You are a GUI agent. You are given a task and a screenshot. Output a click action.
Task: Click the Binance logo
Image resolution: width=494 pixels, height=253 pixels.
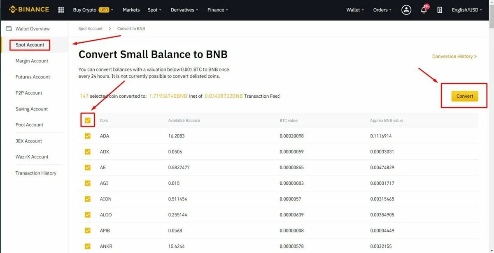[29, 9]
